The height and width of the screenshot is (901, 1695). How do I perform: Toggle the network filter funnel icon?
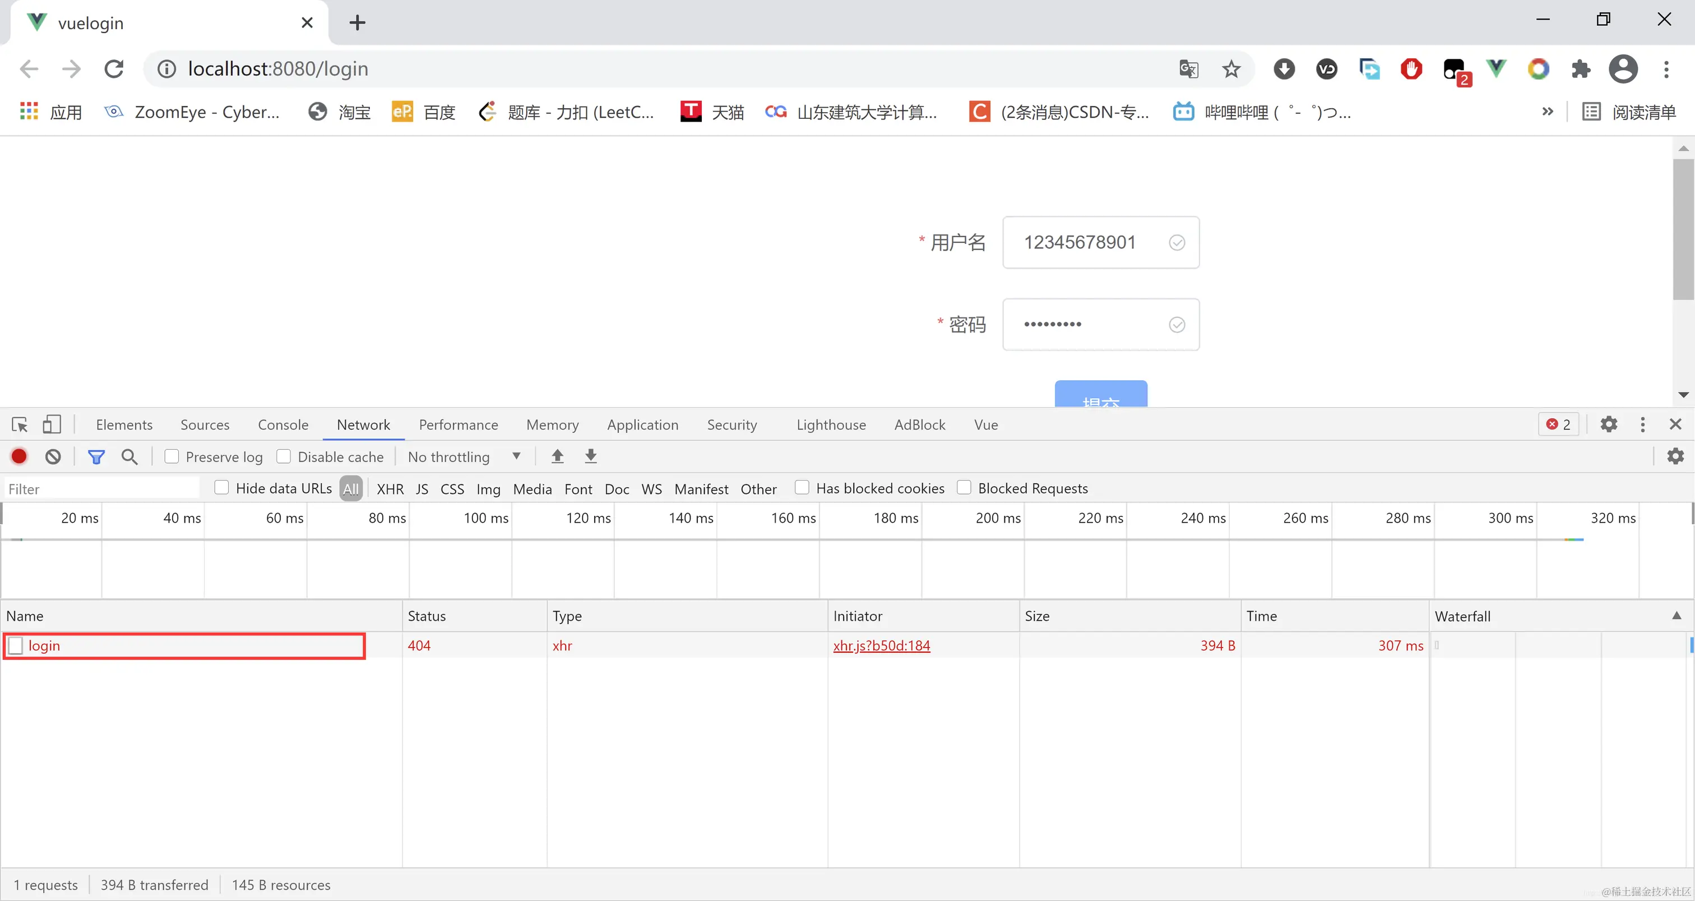tap(96, 456)
